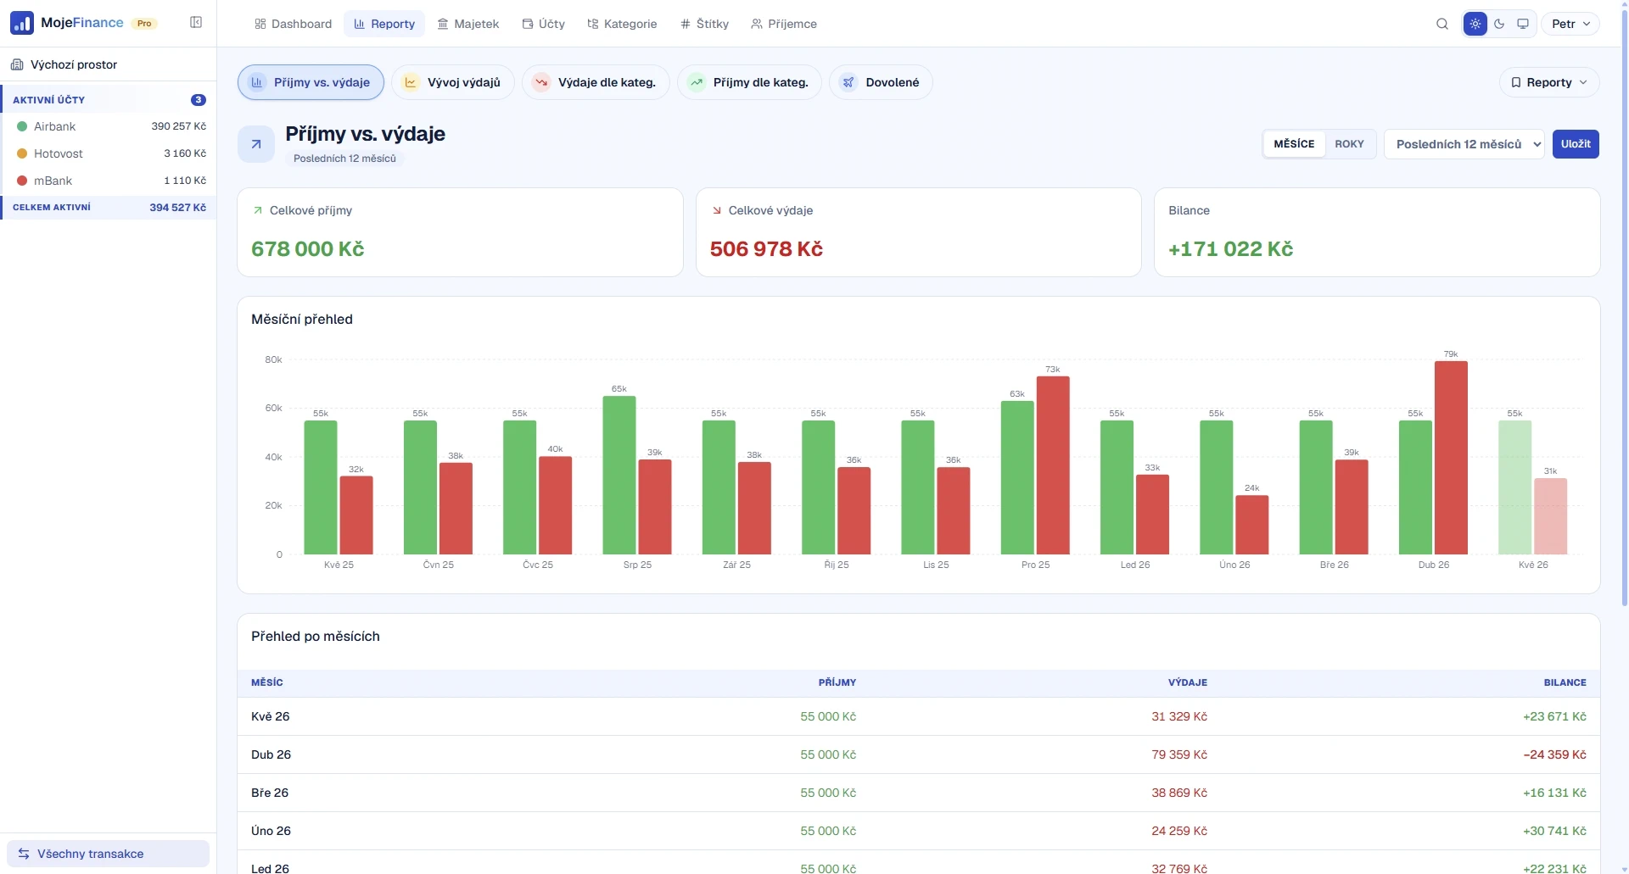Open Všechny transakce link

(x=108, y=854)
